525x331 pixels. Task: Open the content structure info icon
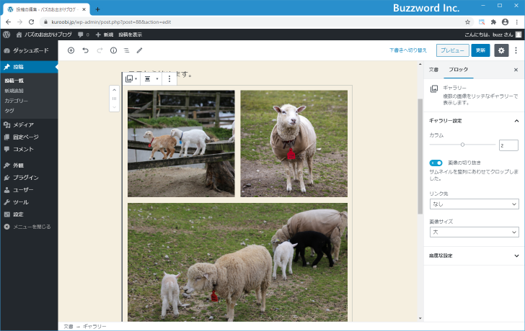(113, 50)
